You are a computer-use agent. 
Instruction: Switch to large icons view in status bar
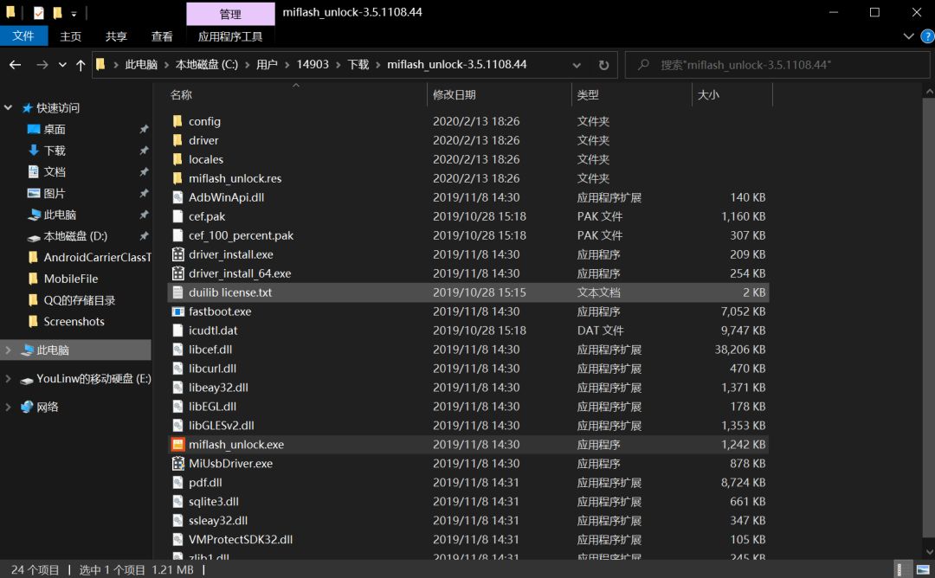click(923, 569)
